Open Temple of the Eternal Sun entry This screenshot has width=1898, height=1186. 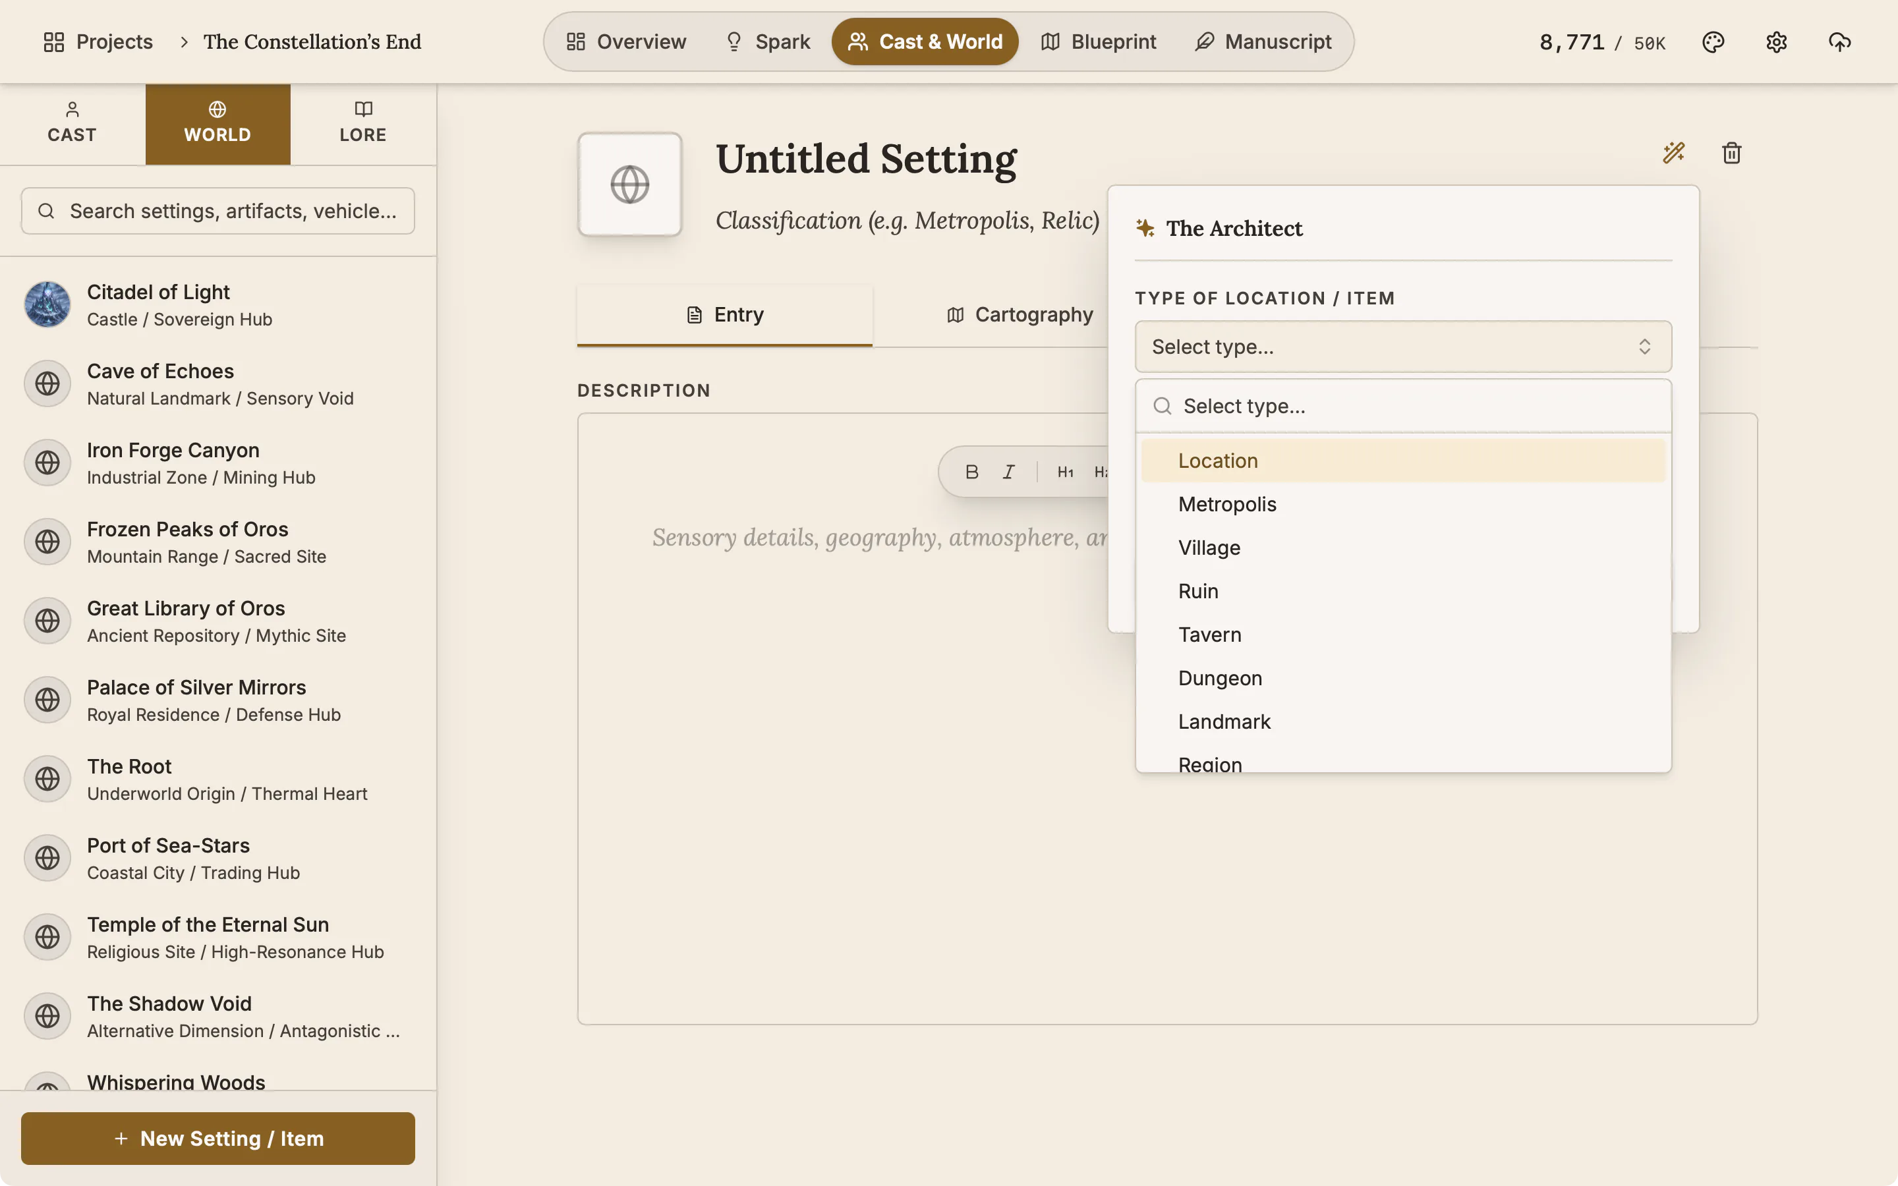click(218, 938)
